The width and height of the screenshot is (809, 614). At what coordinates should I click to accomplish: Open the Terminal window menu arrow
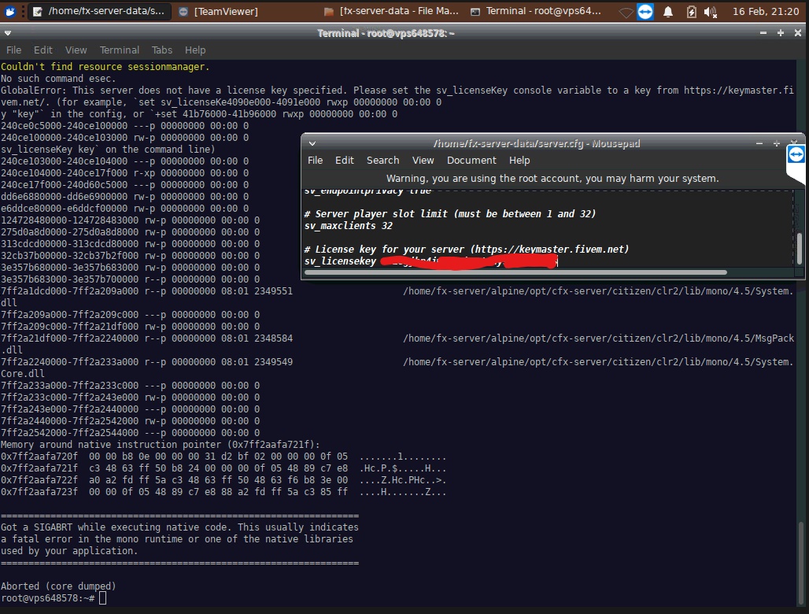pyautogui.click(x=8, y=33)
